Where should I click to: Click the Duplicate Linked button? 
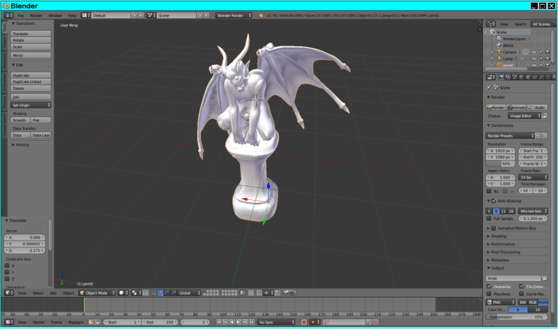pos(31,82)
